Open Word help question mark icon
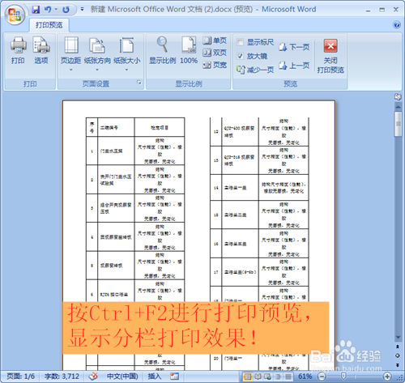Viewport: 405px width, 383px height. [397, 25]
